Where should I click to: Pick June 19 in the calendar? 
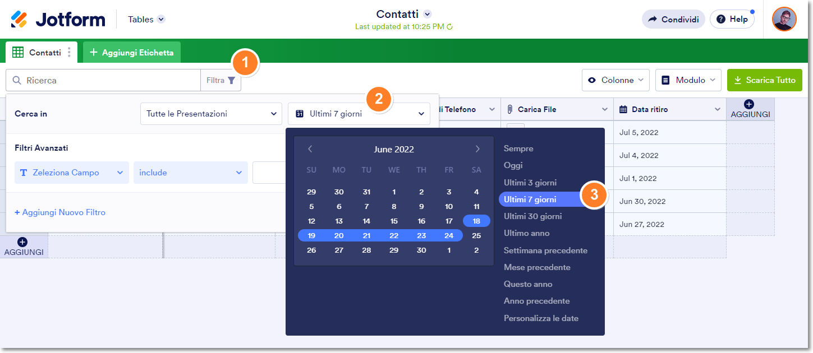311,236
